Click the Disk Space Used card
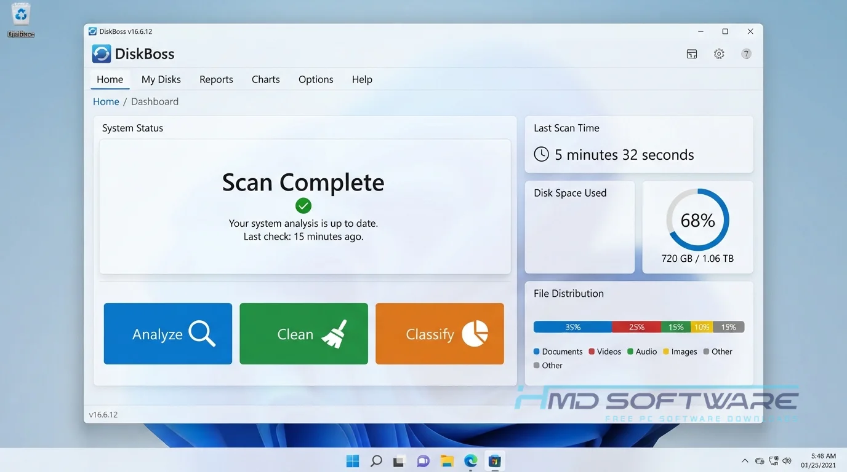This screenshot has width=847, height=472. click(x=580, y=227)
